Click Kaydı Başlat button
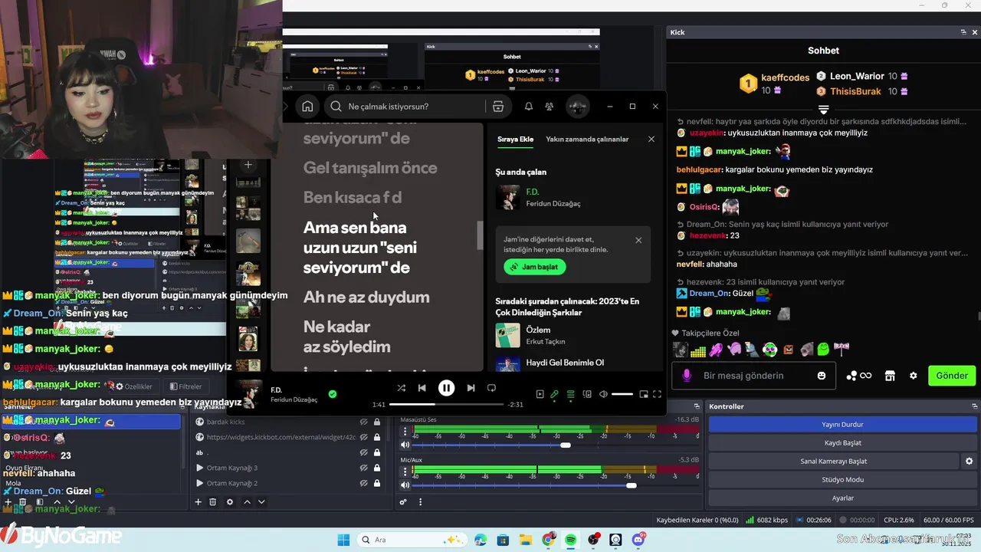This screenshot has width=981, height=552. point(842,443)
